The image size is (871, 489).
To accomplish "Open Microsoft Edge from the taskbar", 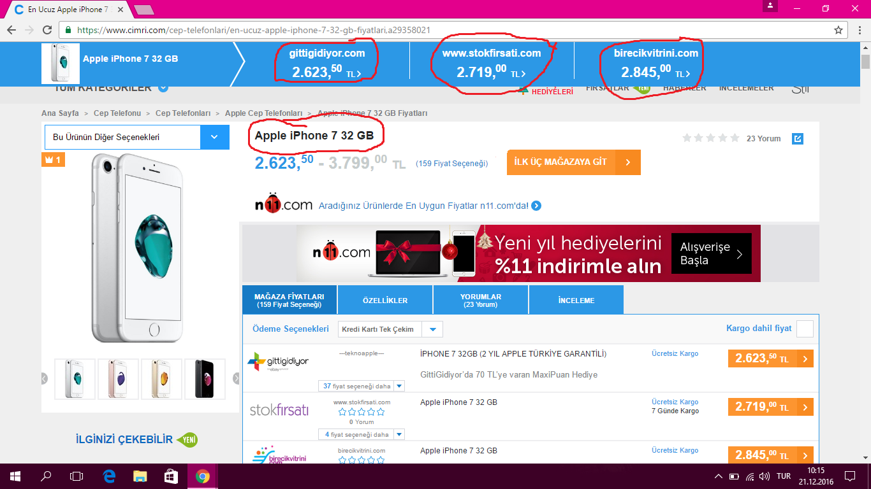I will [x=109, y=476].
